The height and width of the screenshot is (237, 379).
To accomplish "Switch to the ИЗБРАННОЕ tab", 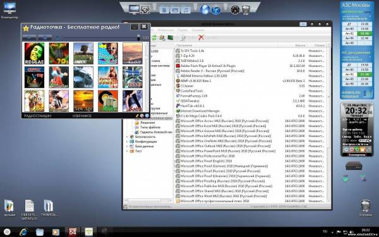I will [x=82, y=116].
